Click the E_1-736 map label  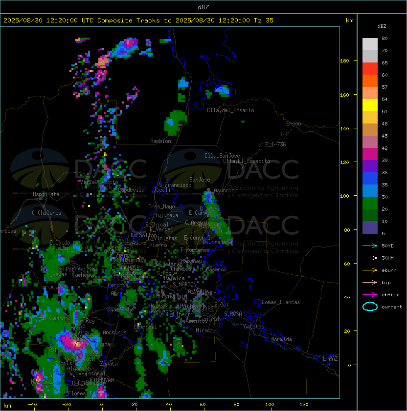pyautogui.click(x=275, y=144)
